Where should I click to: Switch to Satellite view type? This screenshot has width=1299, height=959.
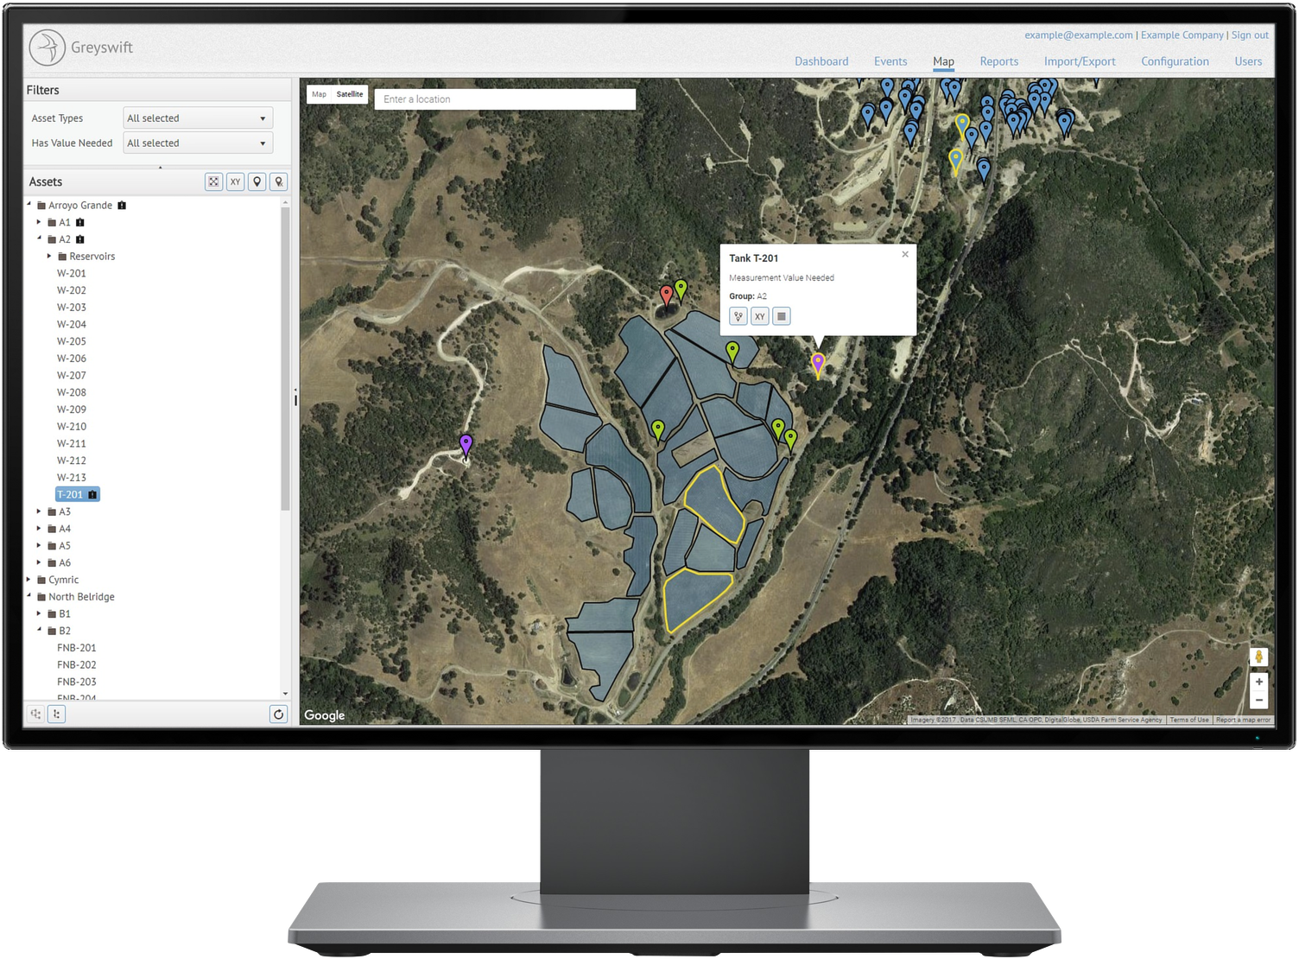pos(350,94)
